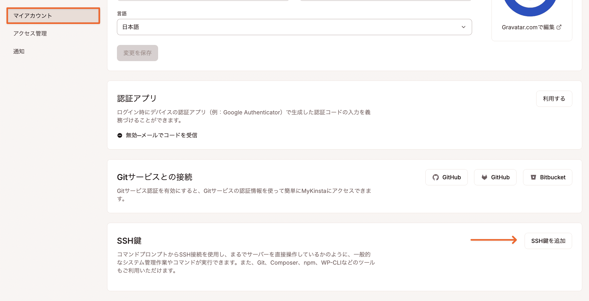Click the SSH鍵を追加 button

click(x=548, y=241)
